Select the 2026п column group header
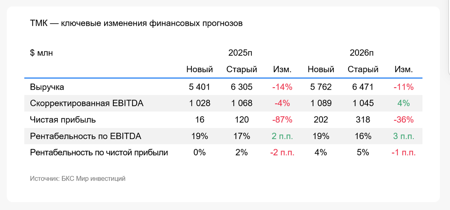This screenshot has width=450, height=210. point(362,53)
